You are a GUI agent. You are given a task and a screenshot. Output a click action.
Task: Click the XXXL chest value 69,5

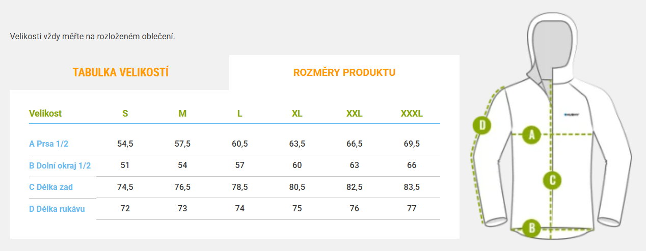(x=412, y=144)
